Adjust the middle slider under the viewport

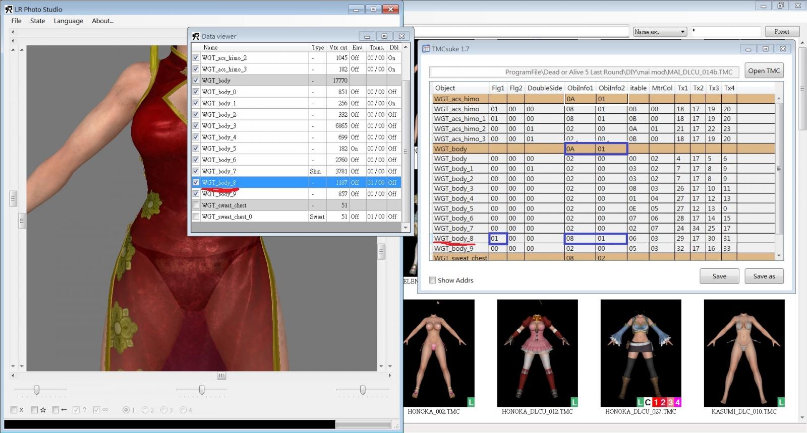point(202,390)
